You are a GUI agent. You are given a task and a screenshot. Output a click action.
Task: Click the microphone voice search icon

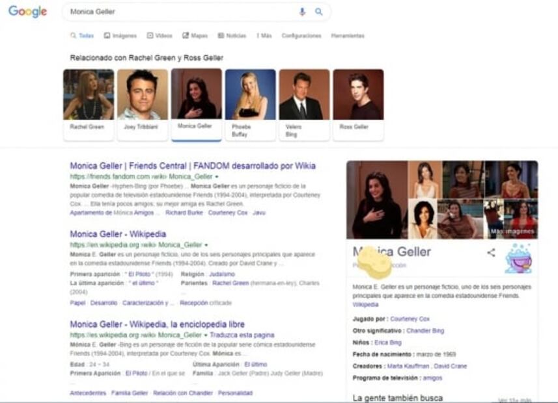coord(302,12)
